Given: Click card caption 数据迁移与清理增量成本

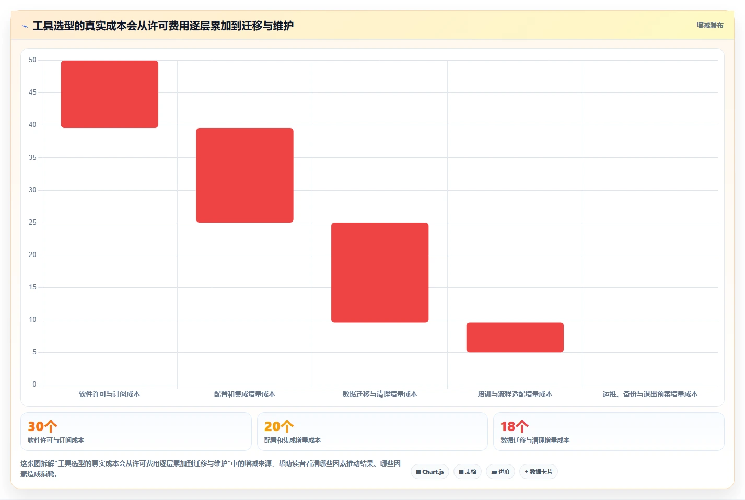Looking at the screenshot, I should coord(535,440).
